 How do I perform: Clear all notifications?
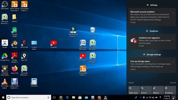pos(173,83)
